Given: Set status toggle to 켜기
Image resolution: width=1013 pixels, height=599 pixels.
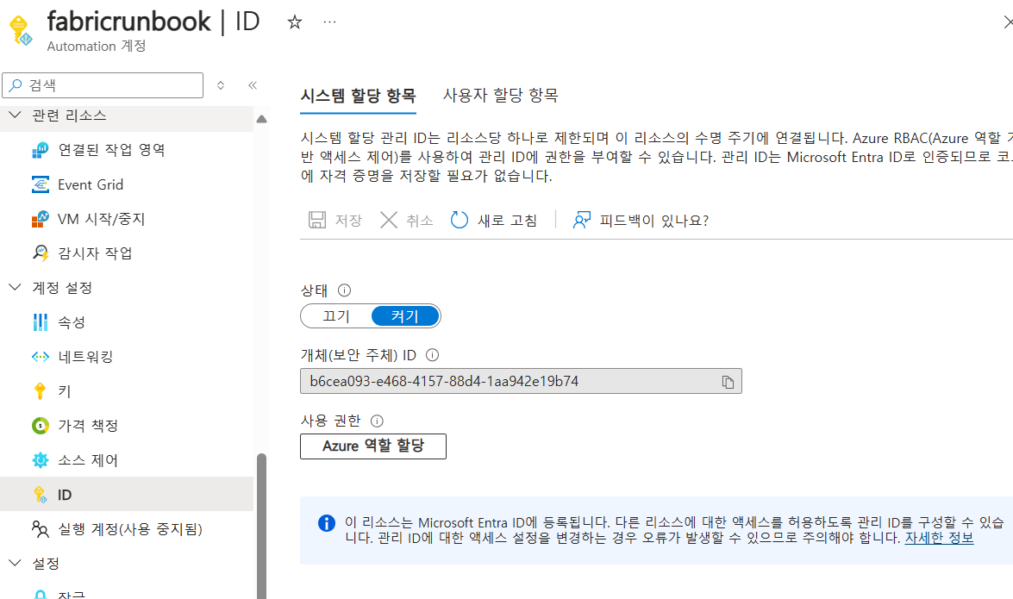Looking at the screenshot, I should coord(405,316).
